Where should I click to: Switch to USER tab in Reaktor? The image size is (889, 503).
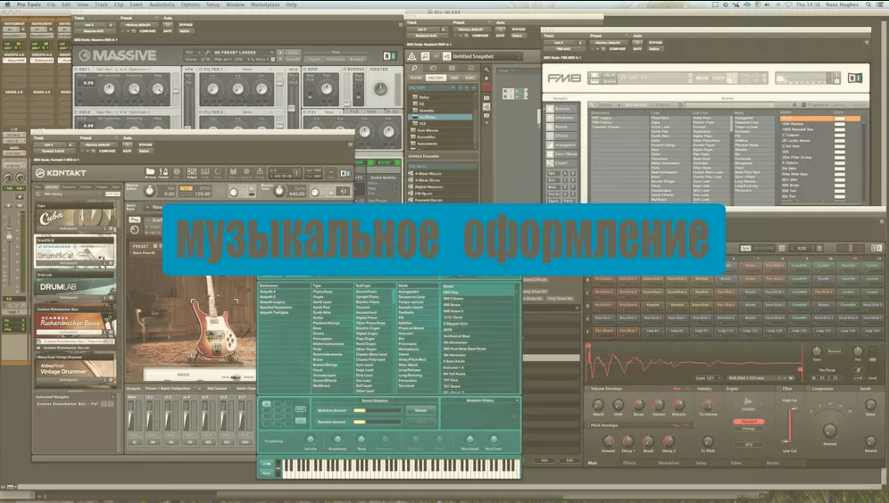pyautogui.click(x=453, y=78)
